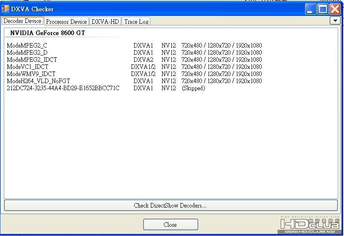This screenshot has height=236, width=344.
Task: Switch to the Trace Log tab
Action: pyautogui.click(x=136, y=21)
